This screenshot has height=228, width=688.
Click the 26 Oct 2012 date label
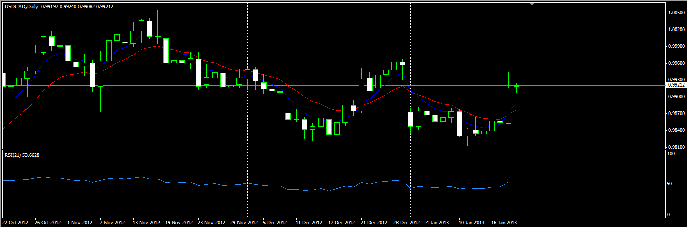coord(47,223)
